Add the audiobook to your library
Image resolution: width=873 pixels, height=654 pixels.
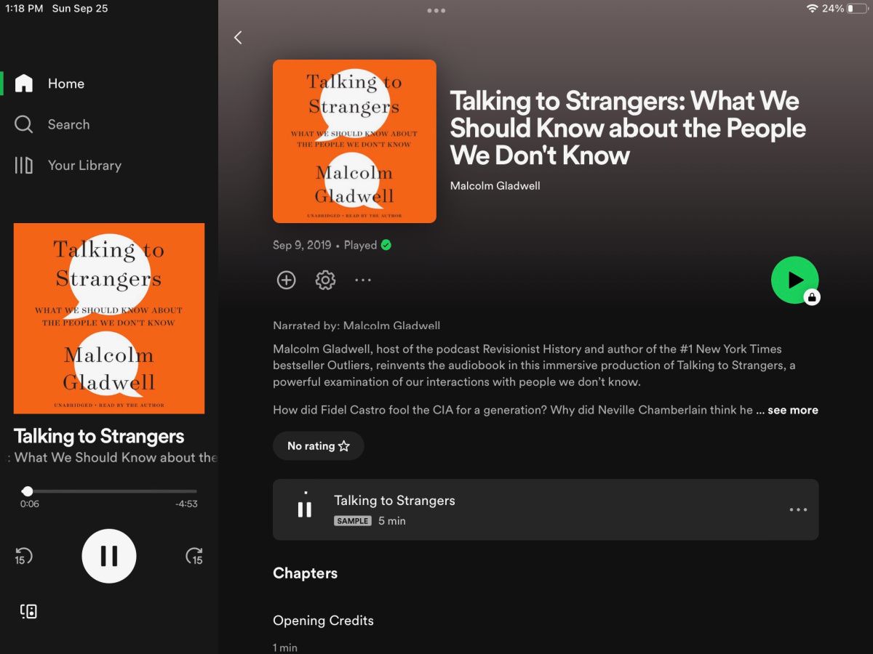(x=286, y=280)
